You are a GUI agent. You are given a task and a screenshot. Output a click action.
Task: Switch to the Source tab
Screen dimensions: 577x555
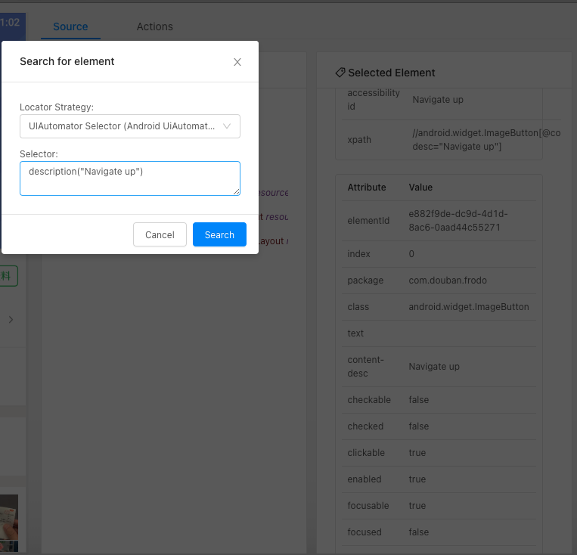(x=70, y=26)
